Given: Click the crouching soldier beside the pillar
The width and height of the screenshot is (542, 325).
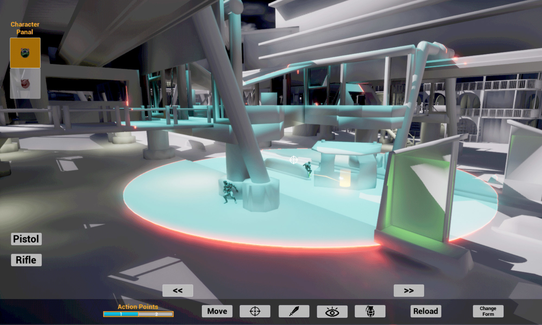Looking at the screenshot, I should 229,192.
